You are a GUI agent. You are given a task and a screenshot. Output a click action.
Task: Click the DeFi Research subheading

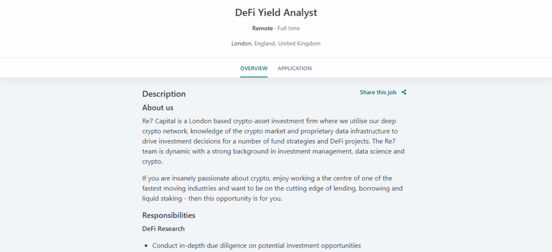click(163, 229)
